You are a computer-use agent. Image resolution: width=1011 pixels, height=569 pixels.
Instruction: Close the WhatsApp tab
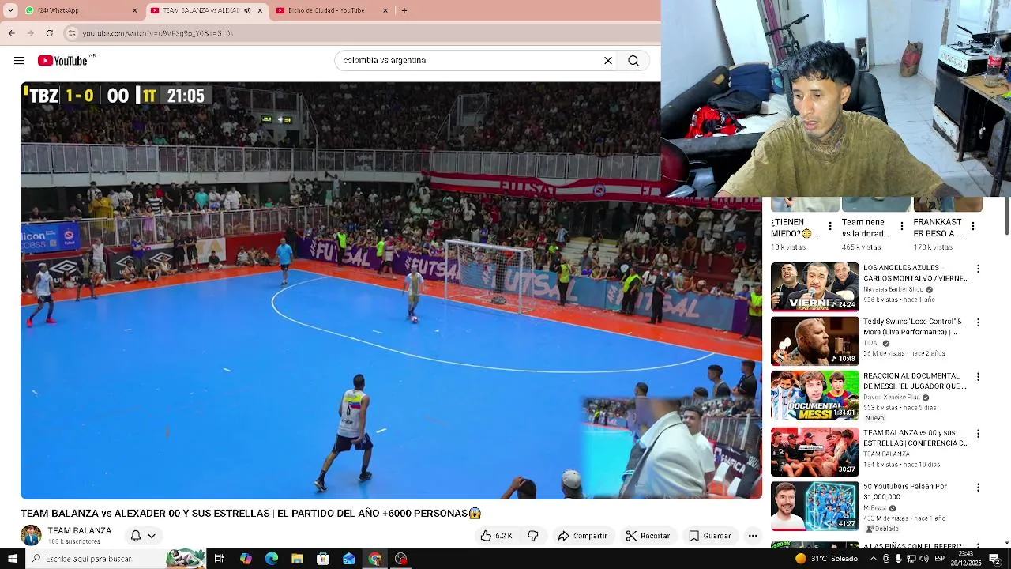coord(134,10)
